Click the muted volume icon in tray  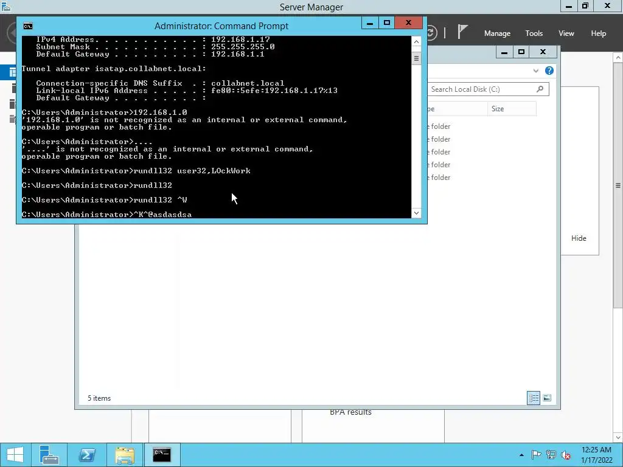[565, 455]
